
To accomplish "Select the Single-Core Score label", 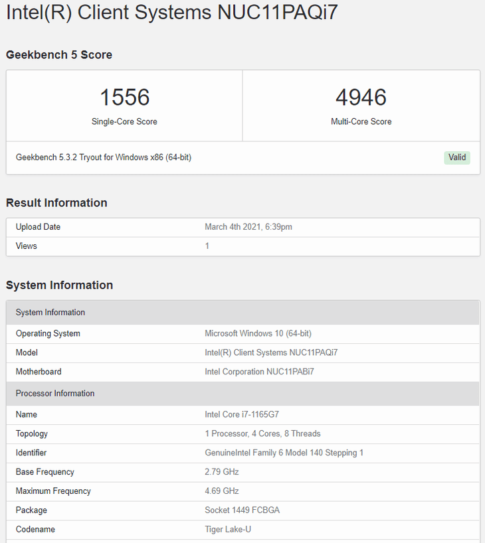I will [x=124, y=121].
